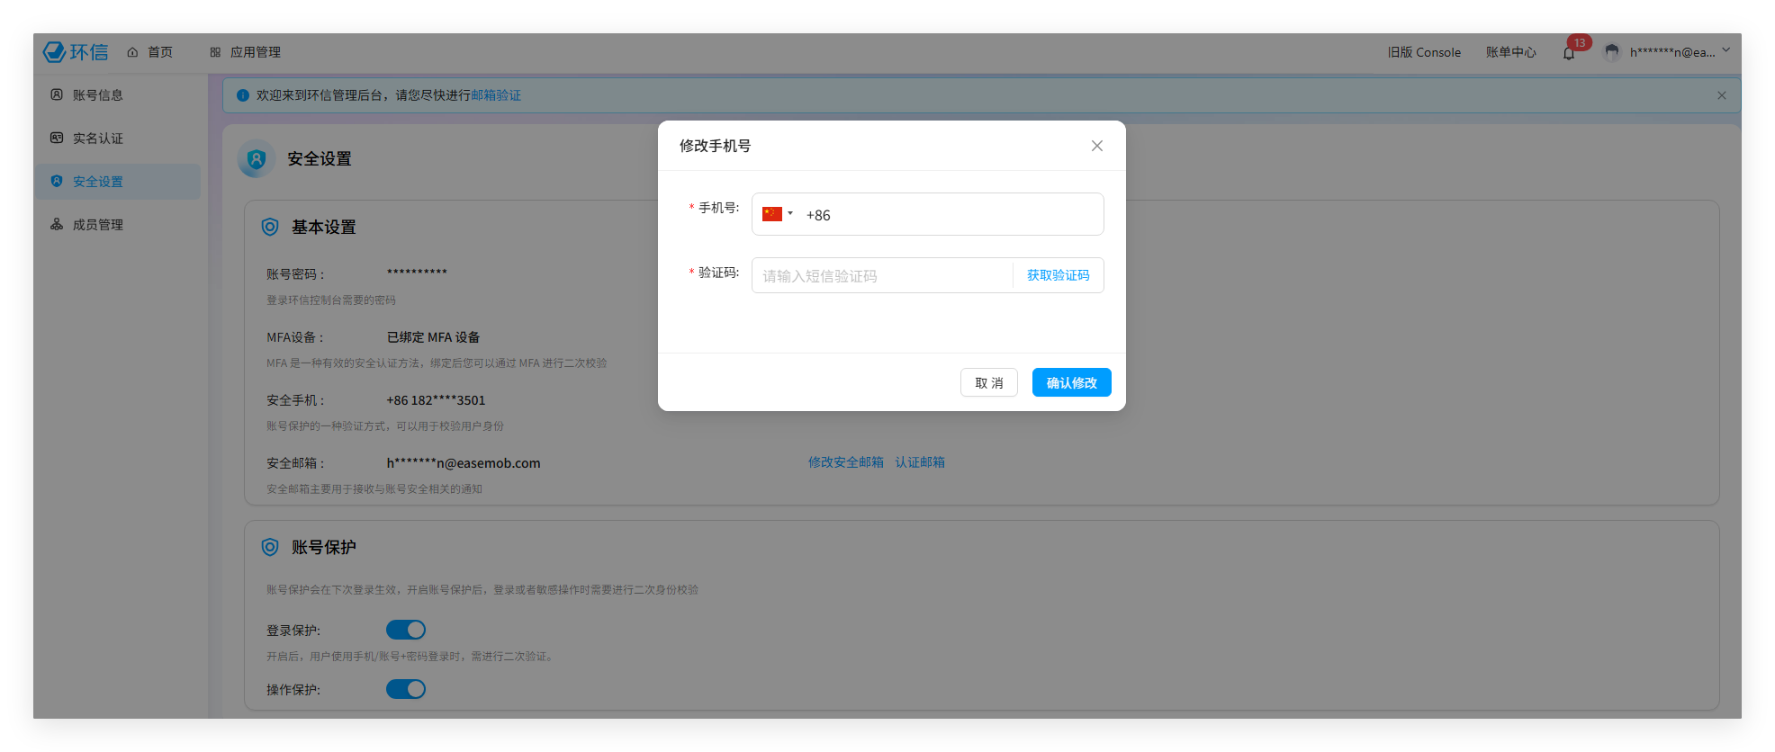Screen dimensions: 1775x752
Task: Dismiss the welcome banner with X
Action: pyautogui.click(x=1721, y=95)
